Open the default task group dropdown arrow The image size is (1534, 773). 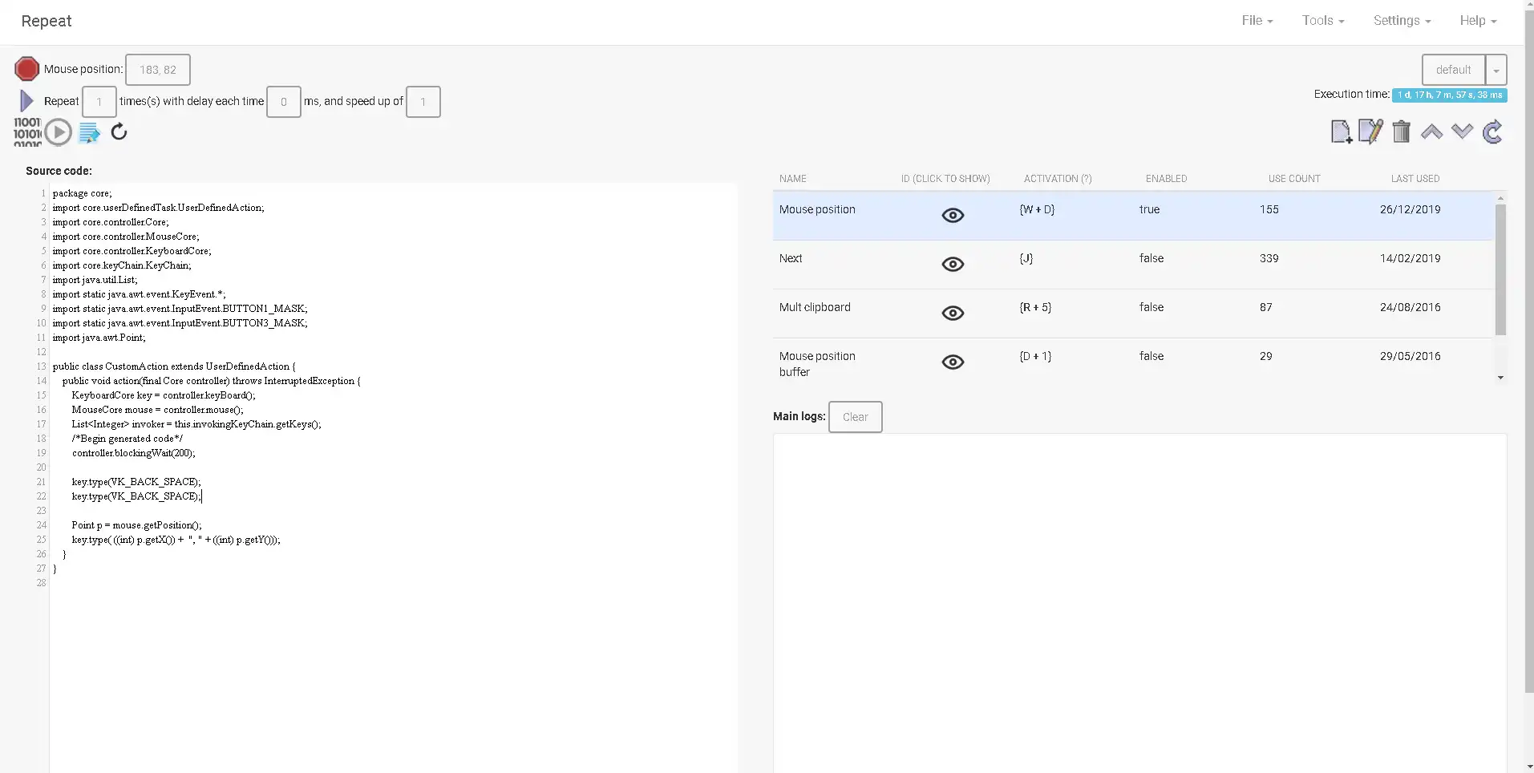1496,70
